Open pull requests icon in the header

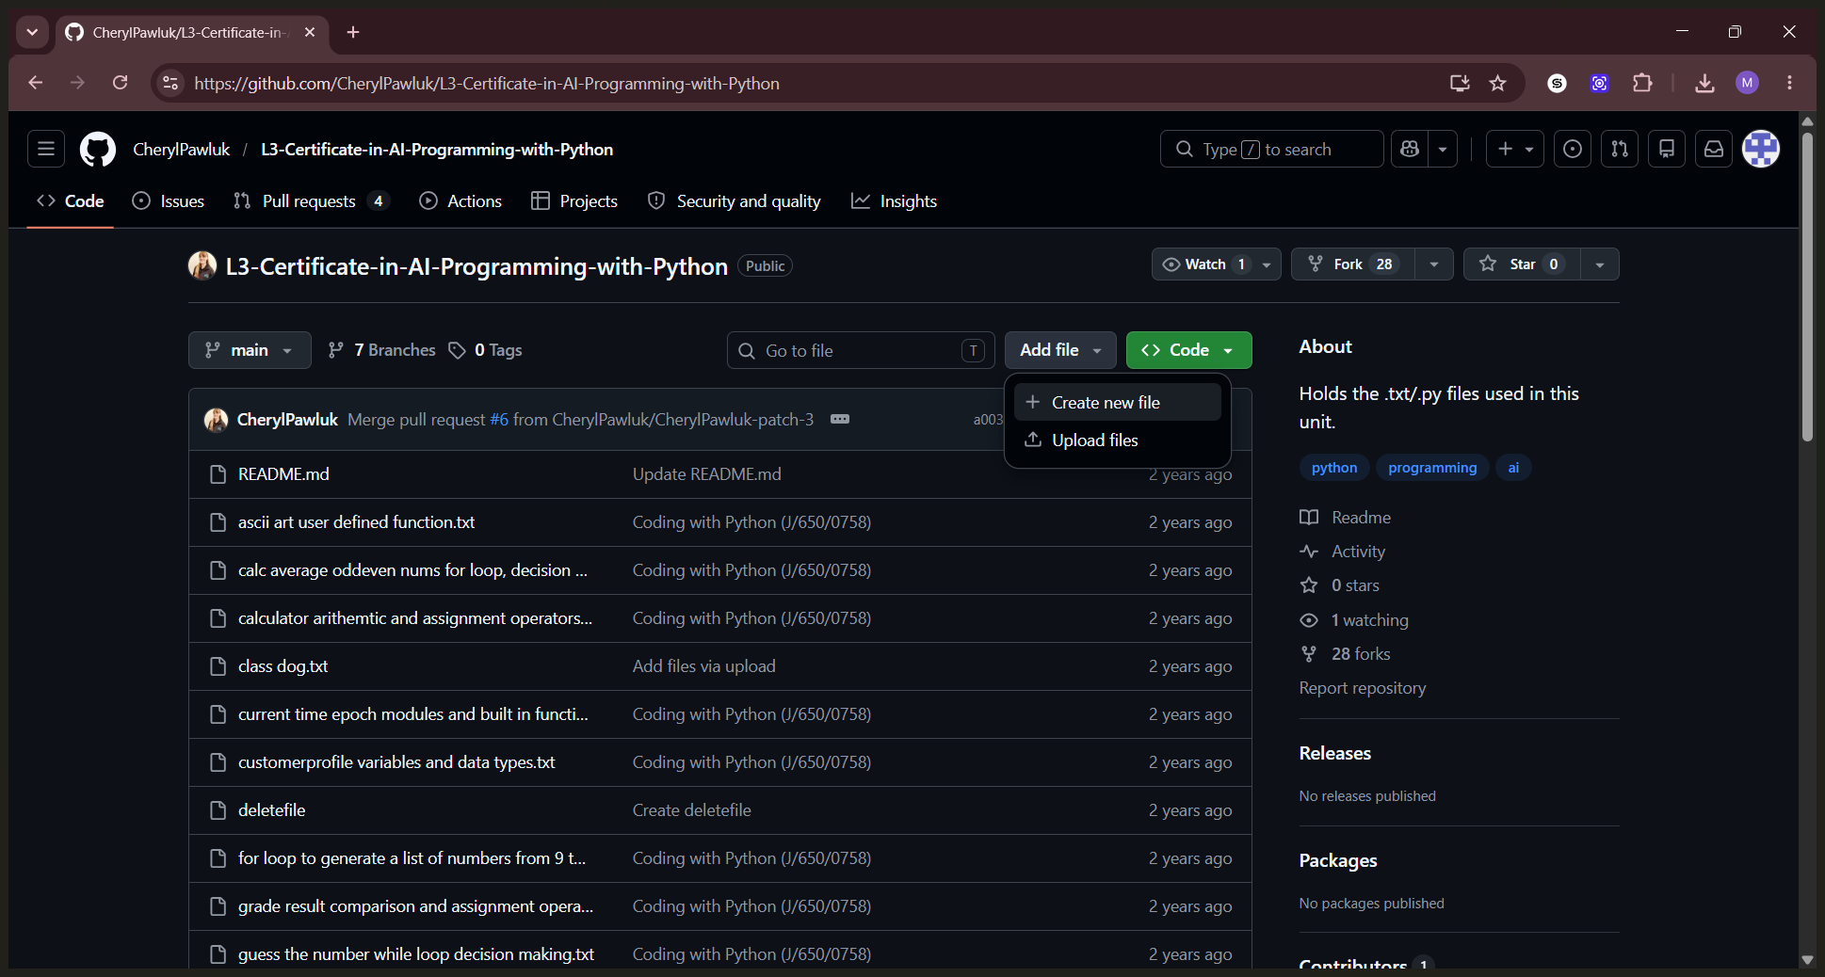1620,149
